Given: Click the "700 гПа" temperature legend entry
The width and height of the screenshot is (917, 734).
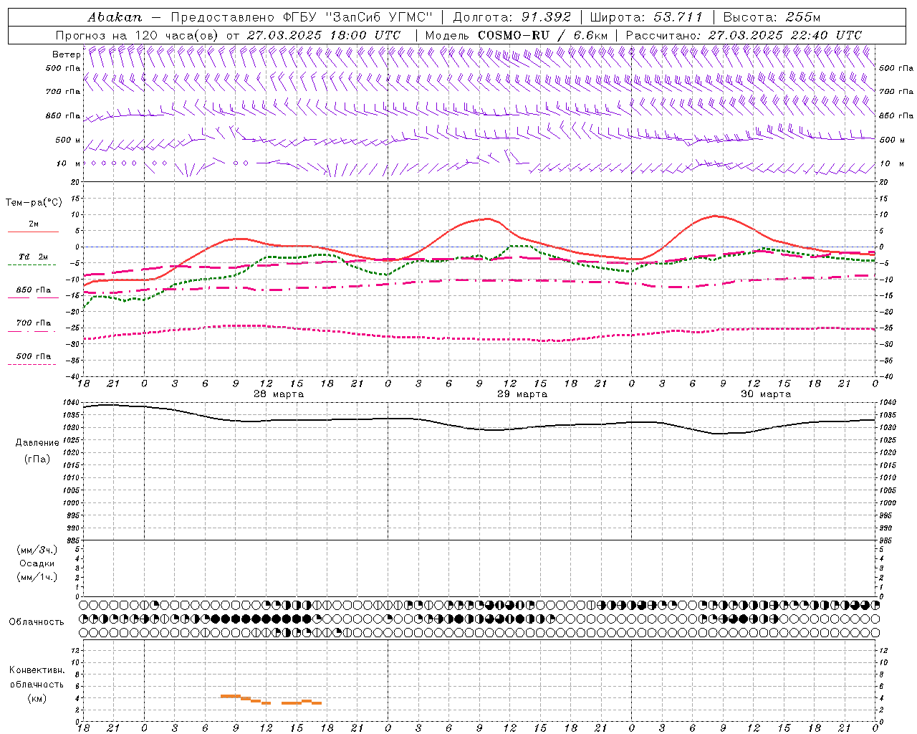Looking at the screenshot, I should click(x=33, y=323).
